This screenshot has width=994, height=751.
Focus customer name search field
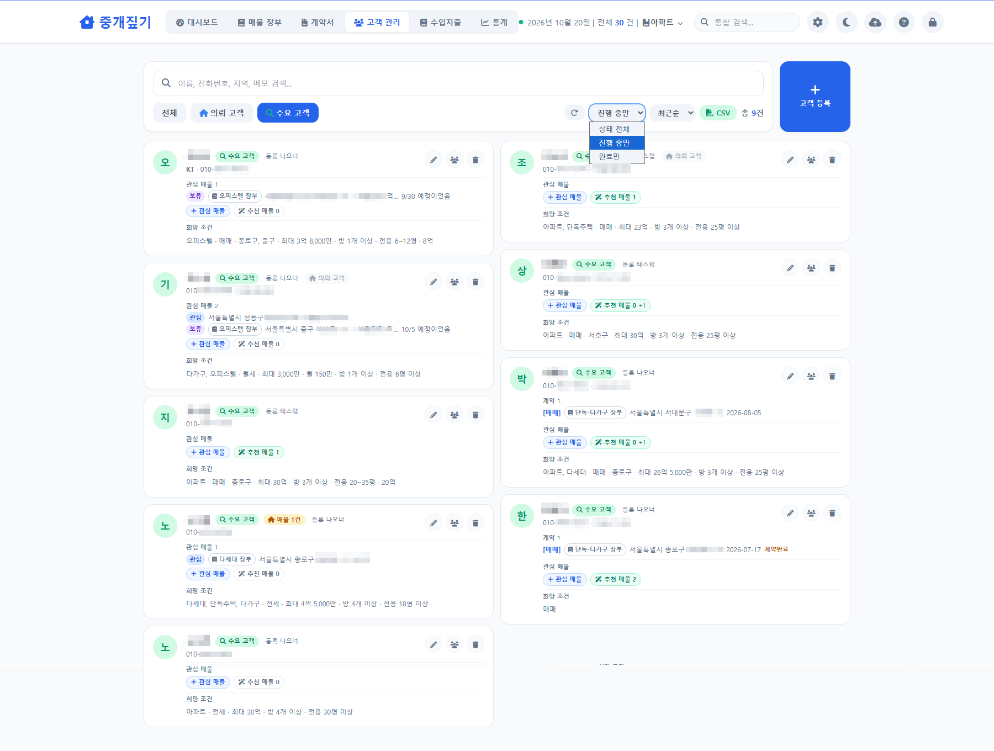pyautogui.click(x=458, y=83)
